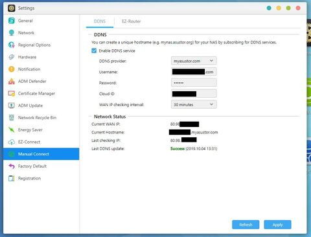Open Certificate Manager label
The image size is (311, 237).
tap(36, 93)
